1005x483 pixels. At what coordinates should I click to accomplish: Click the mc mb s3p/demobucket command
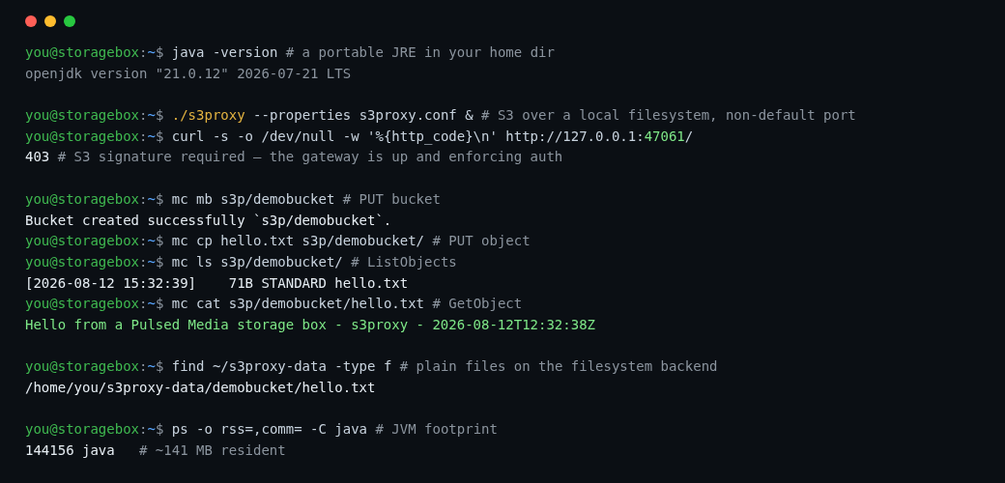(253, 199)
